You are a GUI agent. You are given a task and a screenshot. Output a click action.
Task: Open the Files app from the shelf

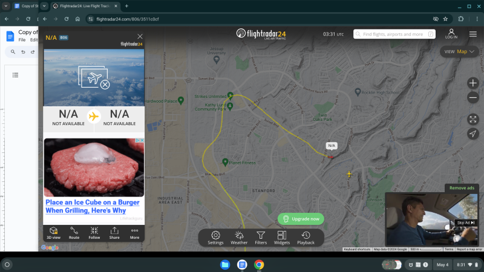pos(225,265)
